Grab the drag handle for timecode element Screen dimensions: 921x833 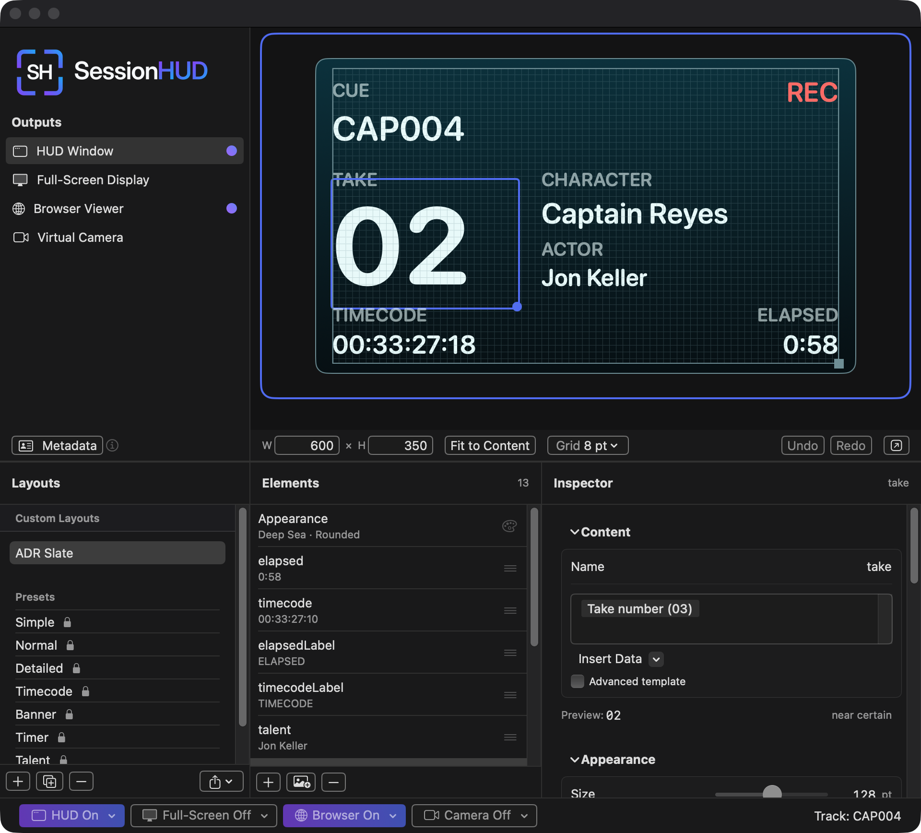click(510, 610)
